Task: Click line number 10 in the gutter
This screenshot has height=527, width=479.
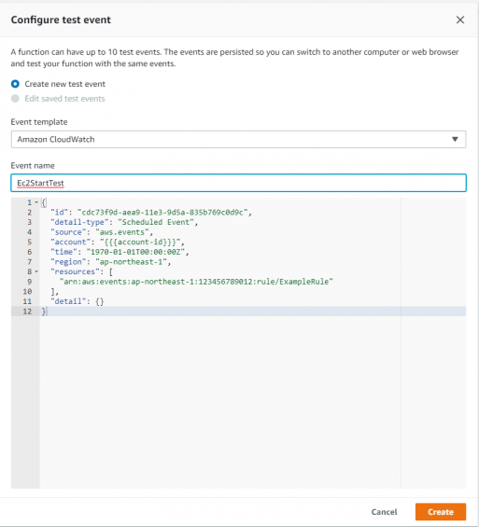Action: 27,291
